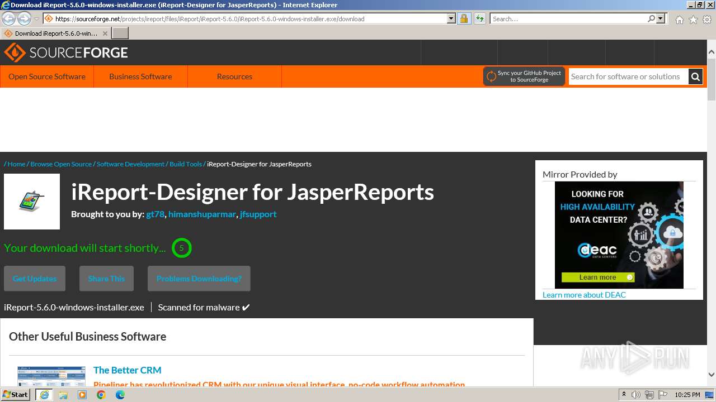This screenshot has height=402, width=716.
Task: Click the Problems Downloading? button
Action: 199,279
